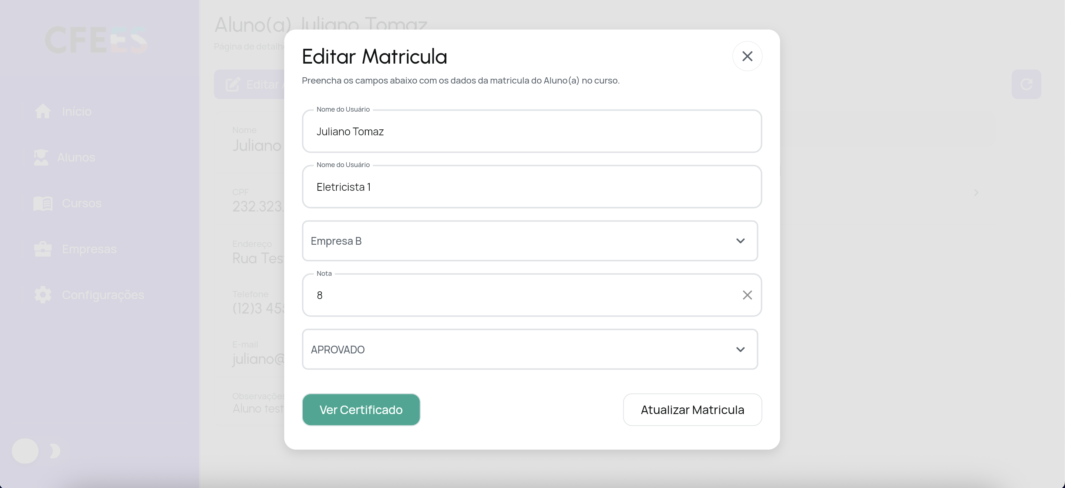Image resolution: width=1065 pixels, height=488 pixels.
Task: Click the refresh icon top right
Action: tap(1027, 84)
